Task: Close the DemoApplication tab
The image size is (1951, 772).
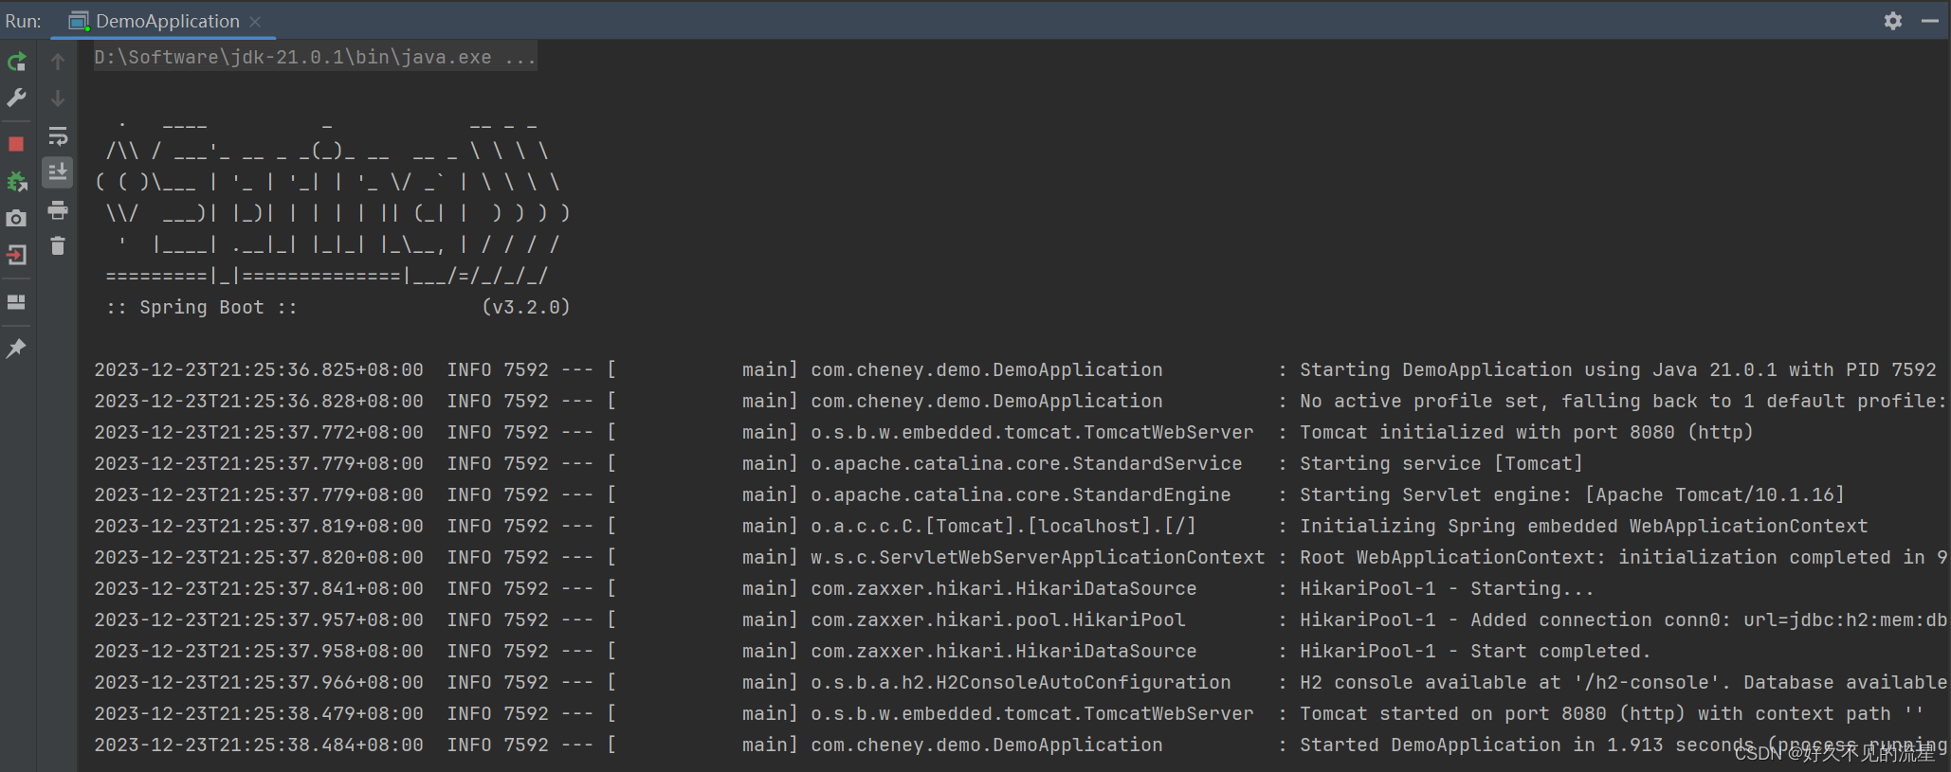Action: pyautogui.click(x=255, y=21)
